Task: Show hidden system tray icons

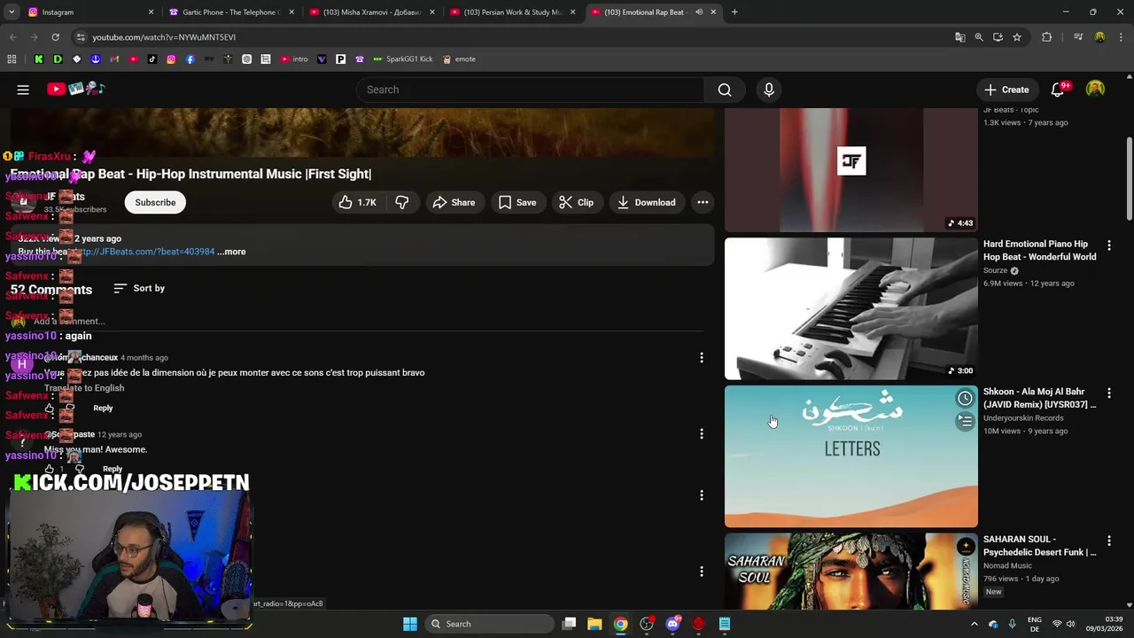Action: click(974, 624)
